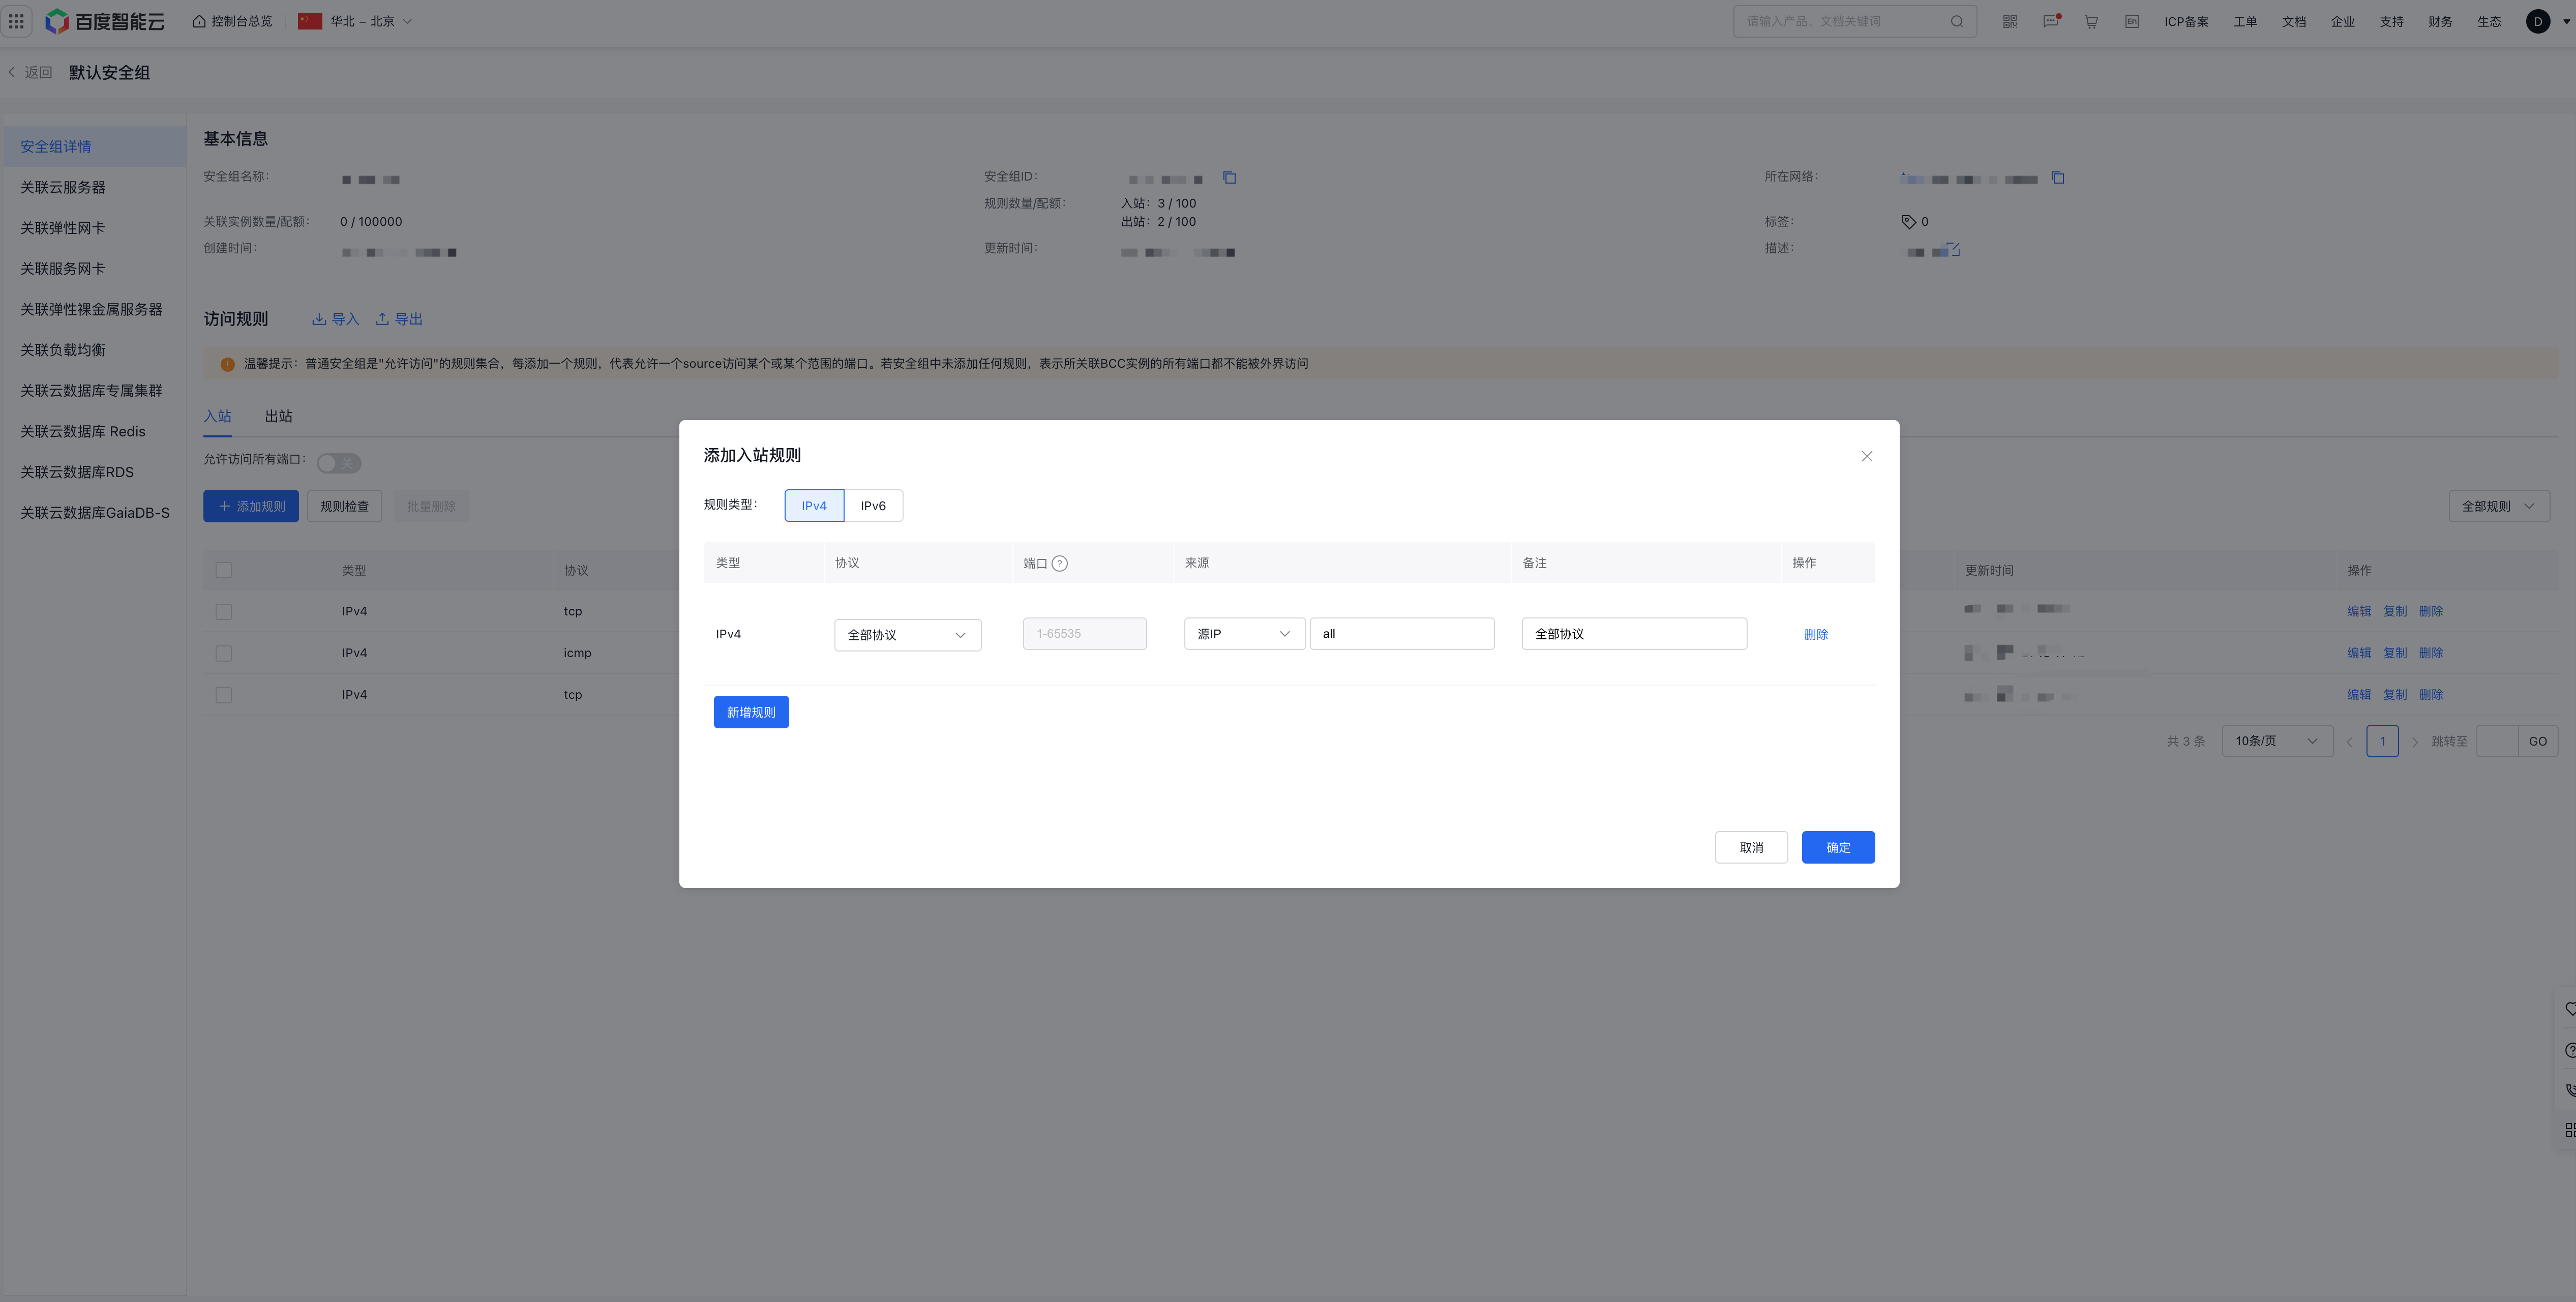
Task: Click the QR code icon in header
Action: [x=2009, y=21]
